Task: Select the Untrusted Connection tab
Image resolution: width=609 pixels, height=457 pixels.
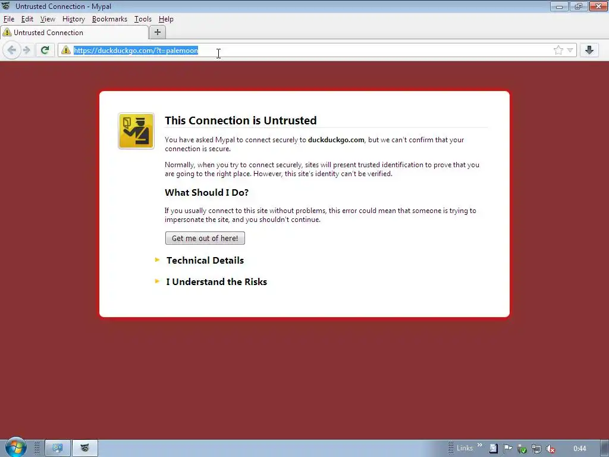Action: (74, 33)
